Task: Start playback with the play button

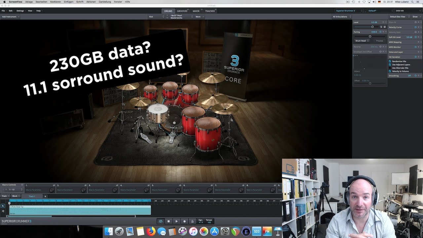Action: click(x=176, y=221)
